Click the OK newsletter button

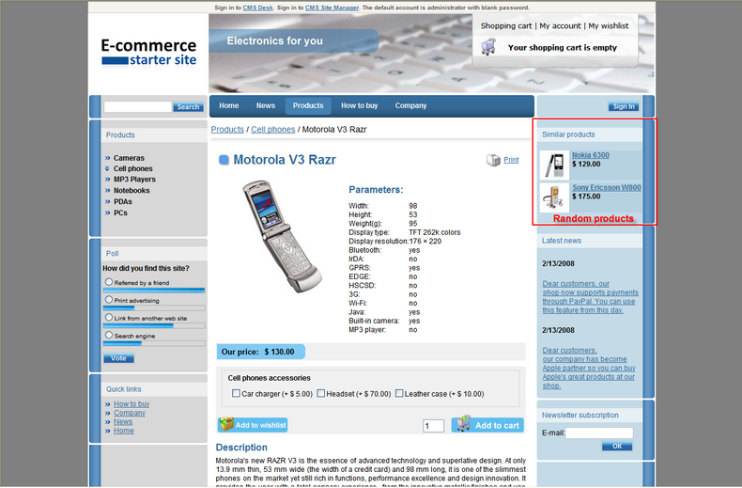[617, 447]
